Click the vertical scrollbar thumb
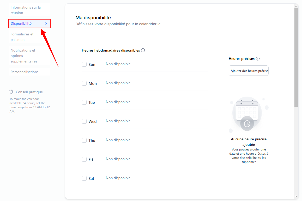The height and width of the screenshot is (201, 302). pyautogui.click(x=296, y=57)
